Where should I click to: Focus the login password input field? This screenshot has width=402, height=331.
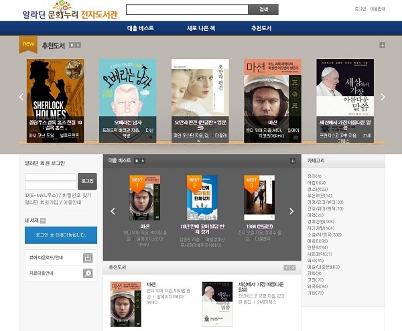(x=51, y=186)
